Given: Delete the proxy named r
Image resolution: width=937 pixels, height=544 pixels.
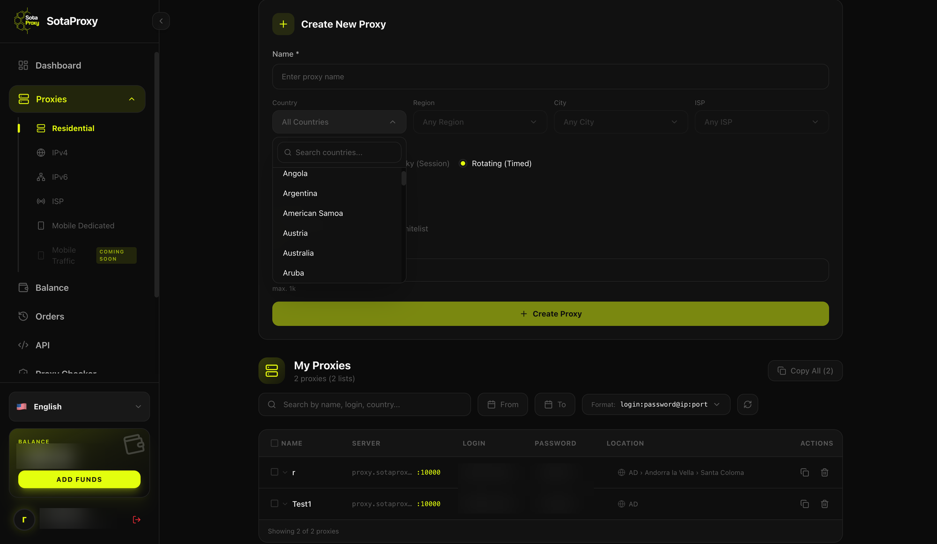Looking at the screenshot, I should [x=825, y=472].
